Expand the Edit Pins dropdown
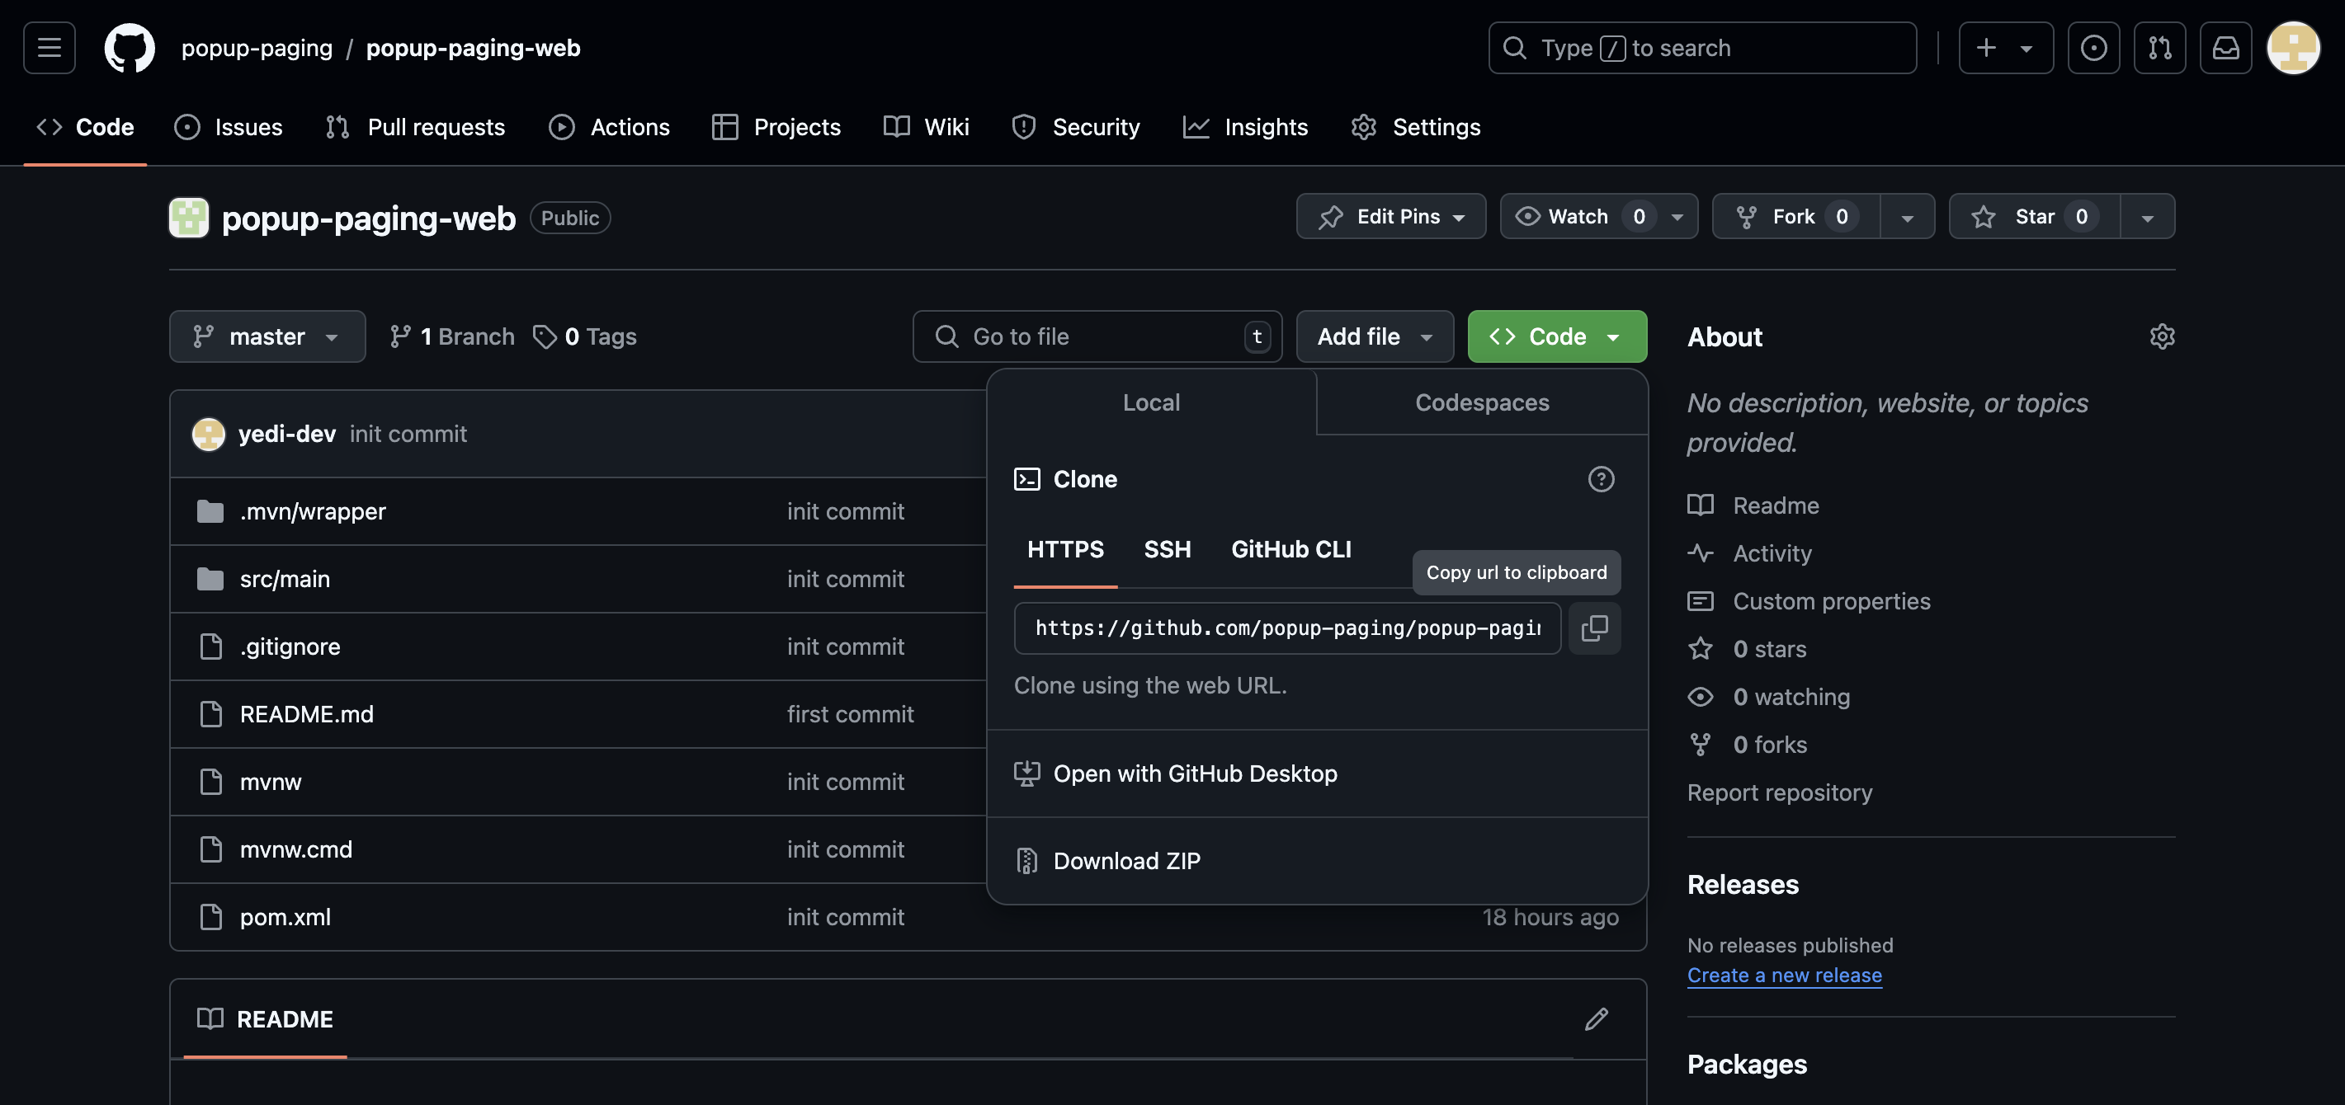Viewport: 2345px width, 1105px height. (1390, 216)
